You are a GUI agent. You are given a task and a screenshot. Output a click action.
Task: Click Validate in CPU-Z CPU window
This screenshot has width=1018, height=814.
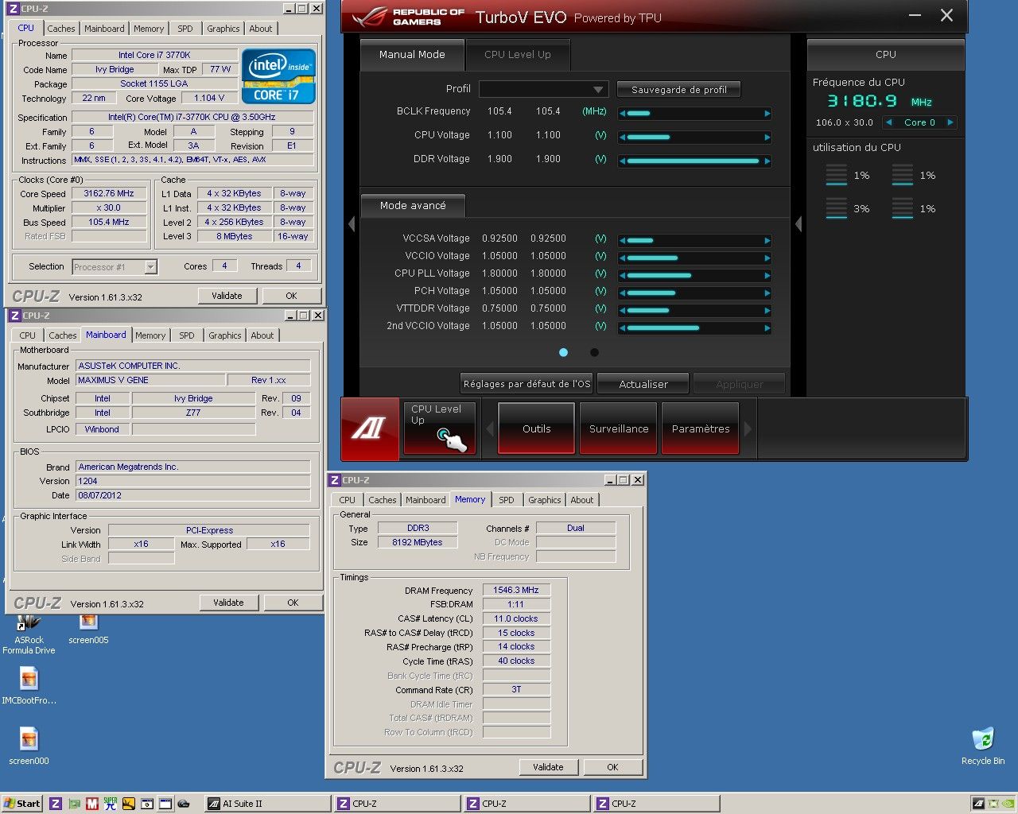coord(227,296)
